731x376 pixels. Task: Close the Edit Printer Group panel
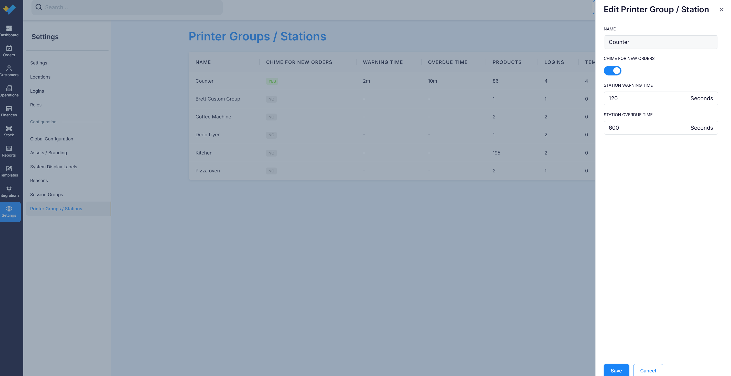coord(721,10)
